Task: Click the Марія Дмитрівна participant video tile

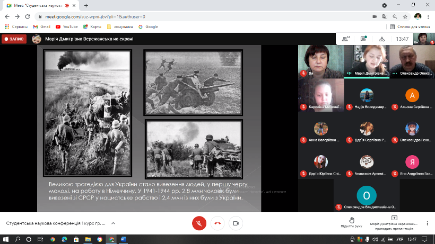Action: 366,61
